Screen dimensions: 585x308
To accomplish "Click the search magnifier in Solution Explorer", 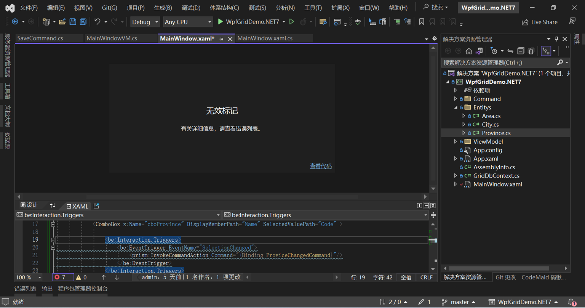I will pos(560,63).
